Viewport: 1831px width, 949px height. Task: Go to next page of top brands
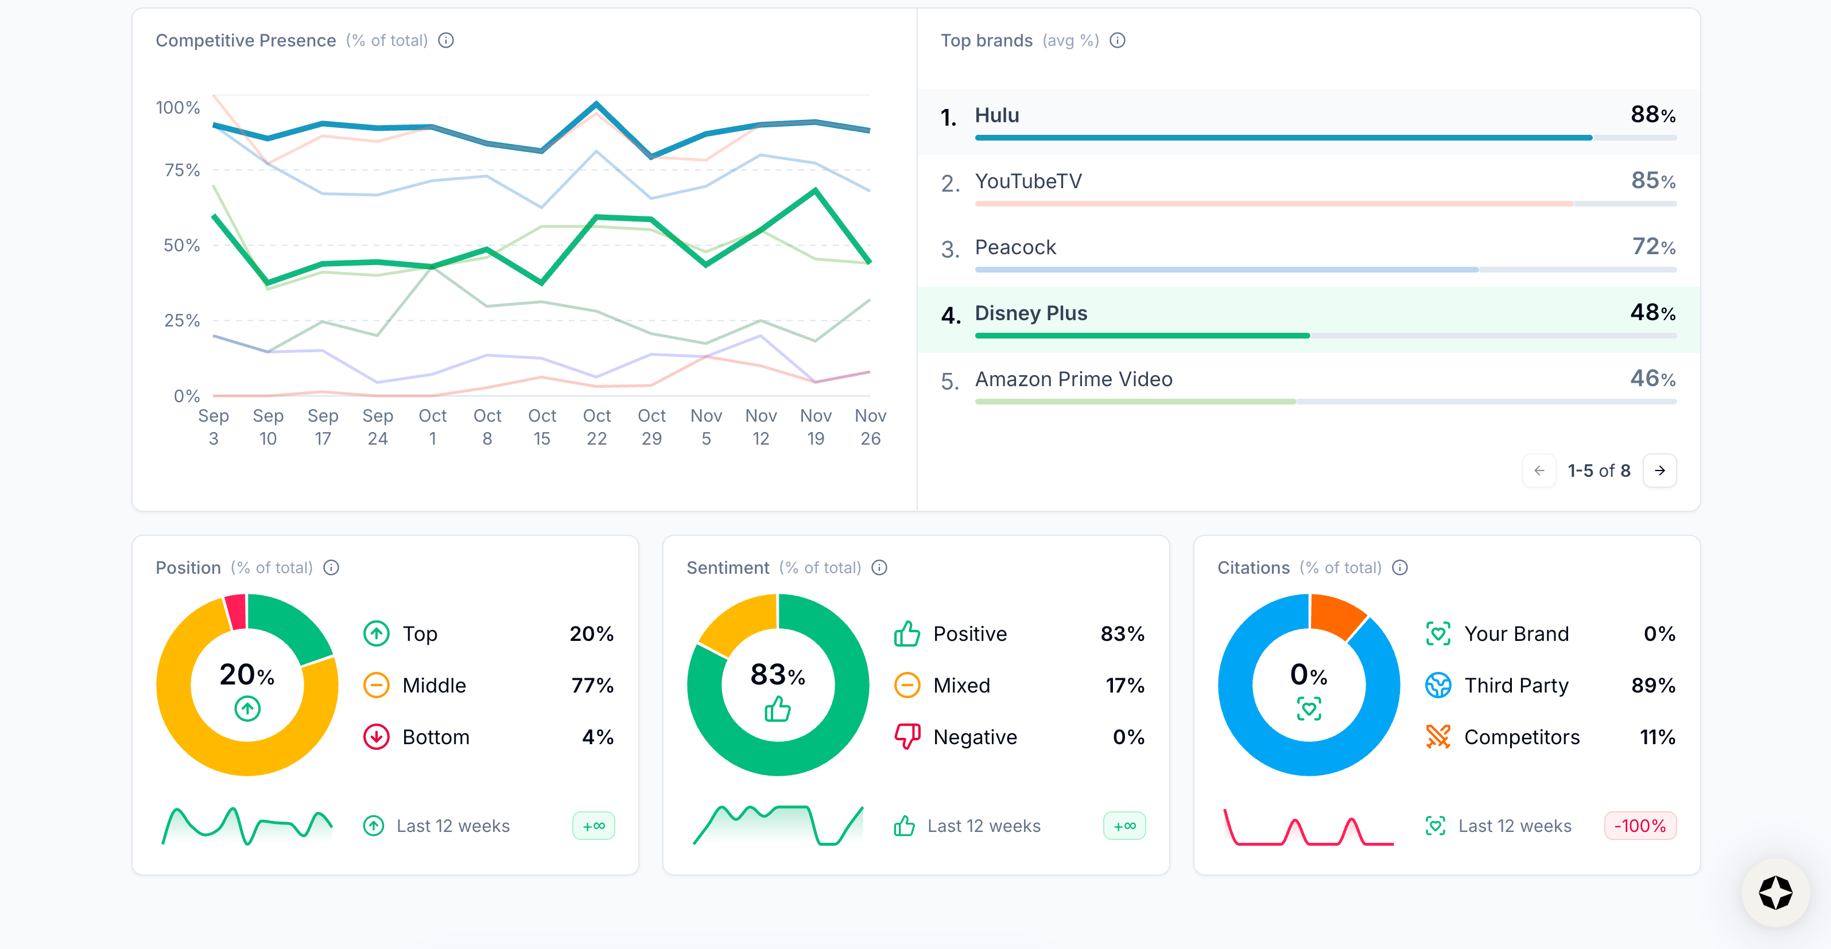pyautogui.click(x=1660, y=470)
